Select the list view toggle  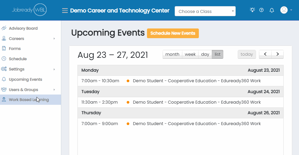pos(218,54)
